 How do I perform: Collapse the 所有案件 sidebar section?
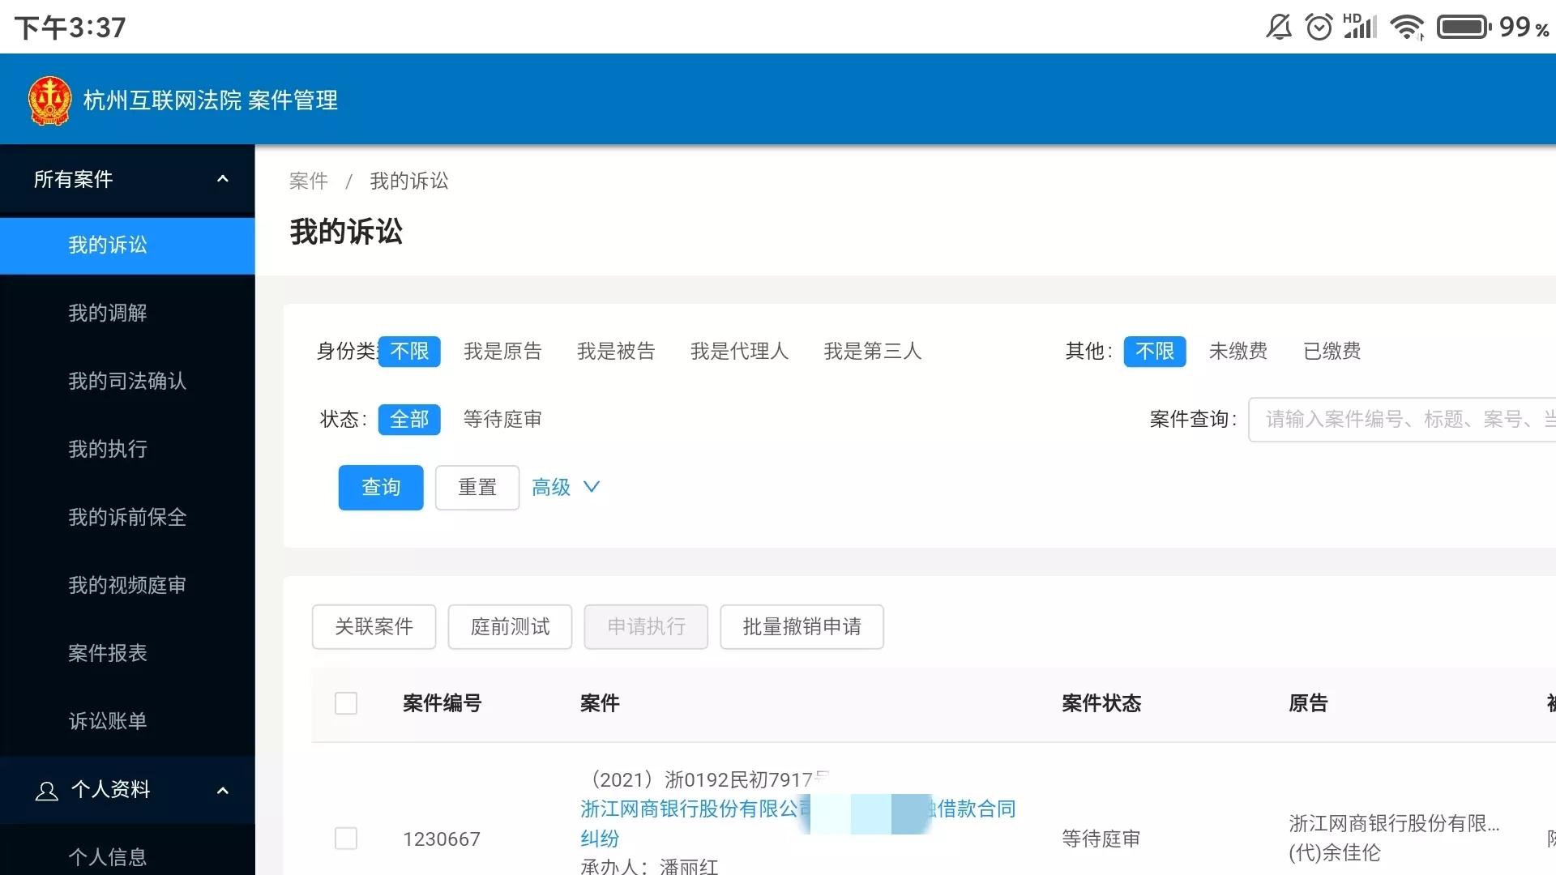(223, 179)
